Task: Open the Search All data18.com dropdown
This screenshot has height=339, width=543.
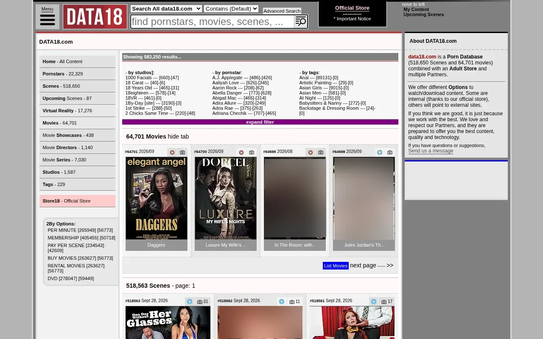Action: [x=166, y=8]
